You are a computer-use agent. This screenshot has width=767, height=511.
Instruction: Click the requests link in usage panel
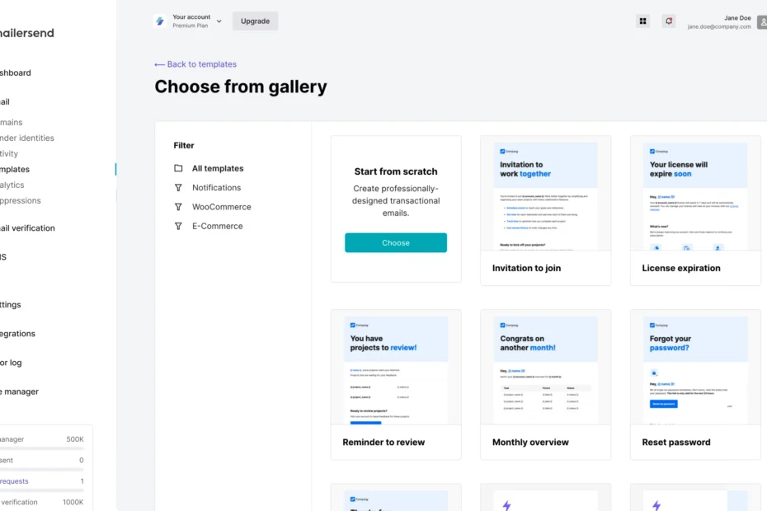pos(14,481)
